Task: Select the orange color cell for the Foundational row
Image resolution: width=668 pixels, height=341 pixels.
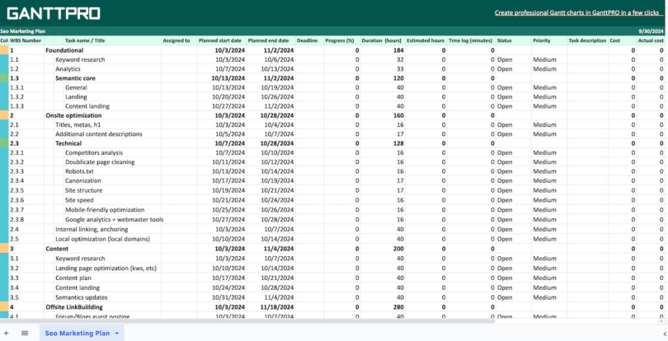Action: coord(4,50)
